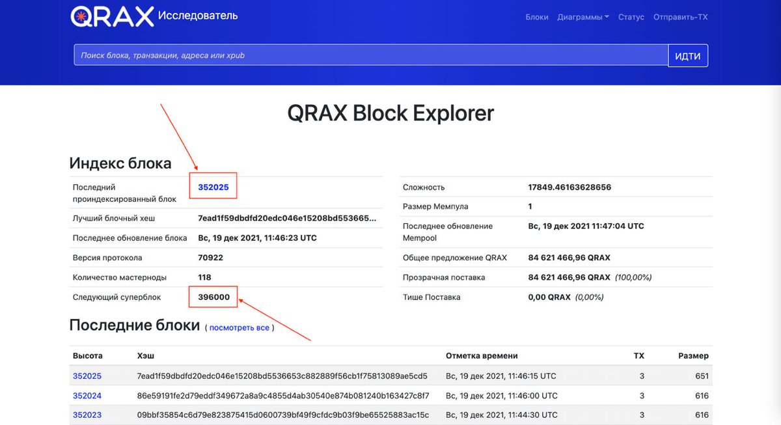Open block 352025 in the table
The image size is (781, 425).
(87, 376)
